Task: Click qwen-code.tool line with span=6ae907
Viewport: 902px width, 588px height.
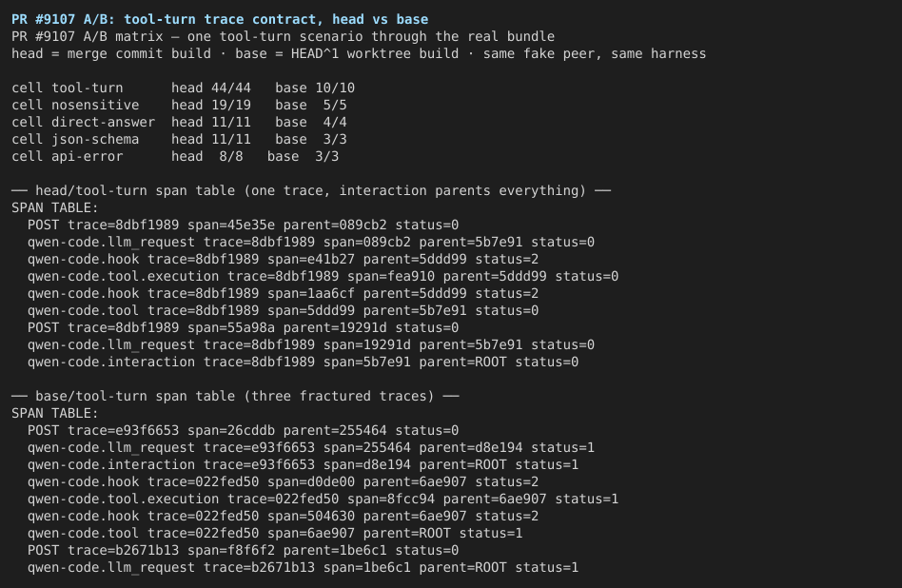Action: pyautogui.click(x=275, y=534)
